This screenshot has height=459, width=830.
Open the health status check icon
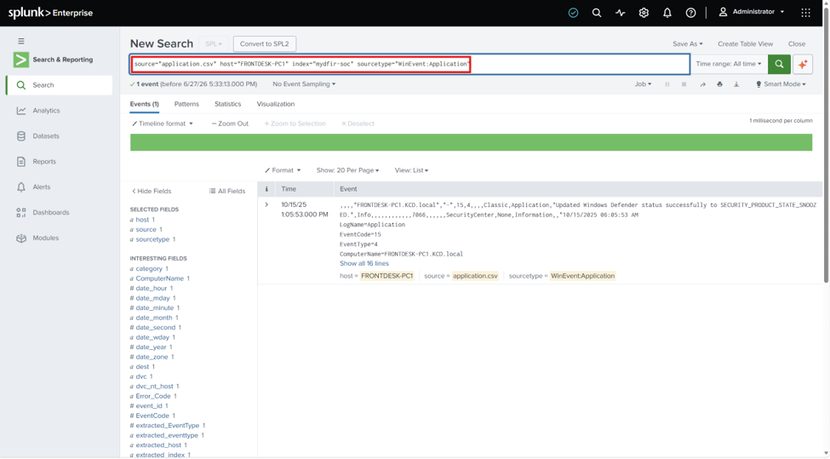pyautogui.click(x=573, y=13)
